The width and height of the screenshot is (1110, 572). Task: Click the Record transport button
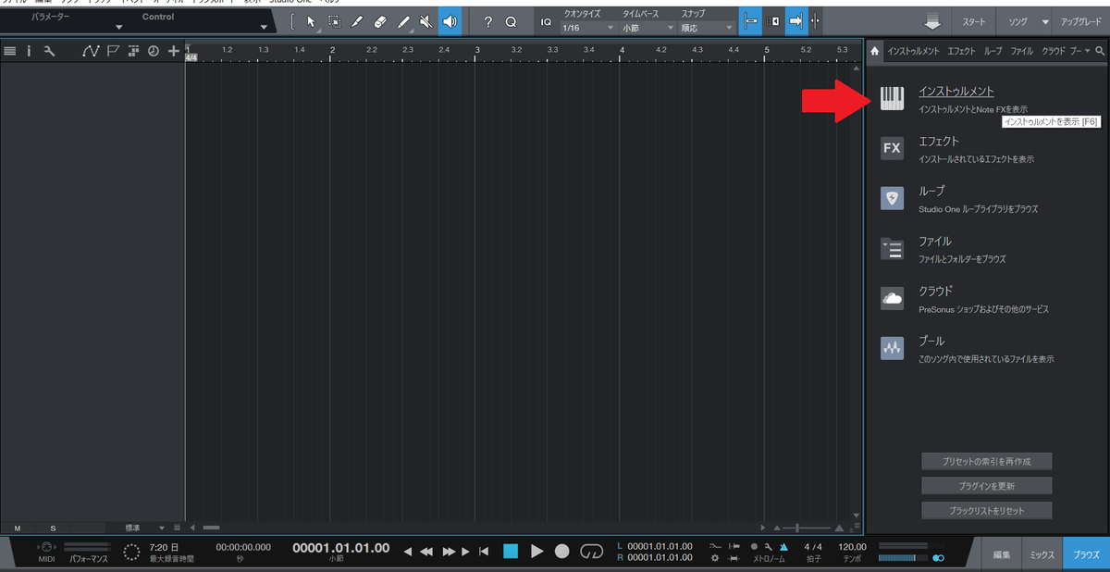click(x=561, y=551)
